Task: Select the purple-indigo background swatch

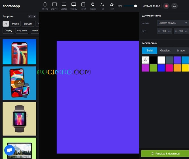Action: click(x=177, y=60)
